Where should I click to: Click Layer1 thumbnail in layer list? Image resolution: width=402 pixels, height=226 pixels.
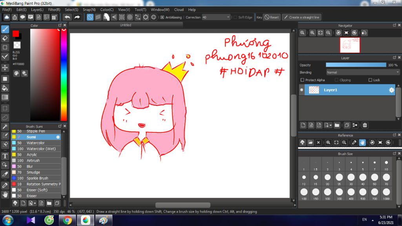tap(314, 90)
